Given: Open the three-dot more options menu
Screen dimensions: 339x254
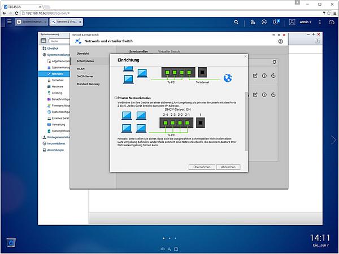Looking at the screenshot, I should point(320,22).
